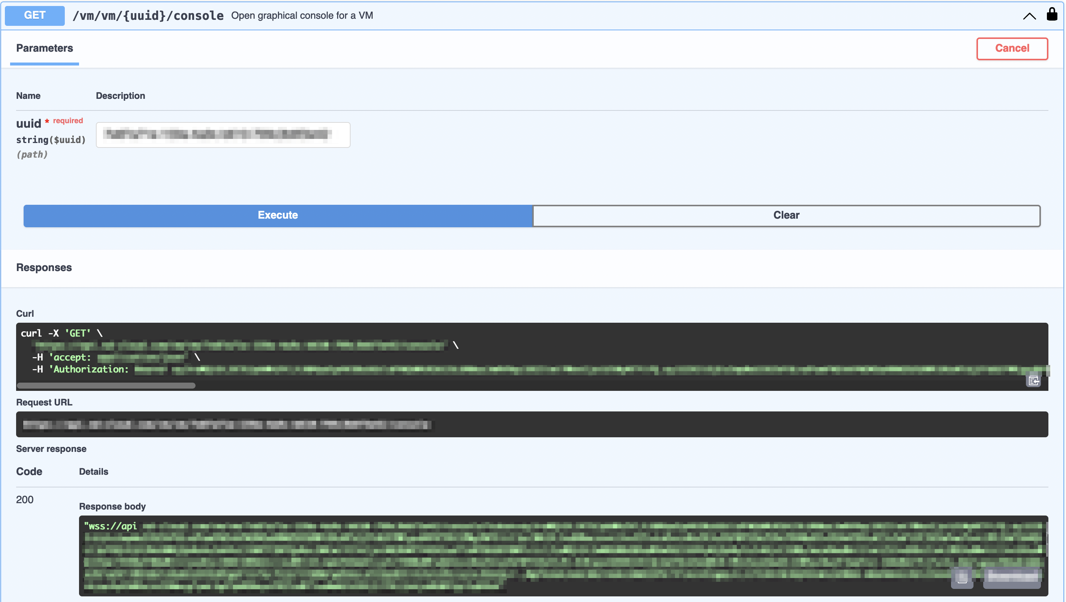This screenshot has width=1066, height=602.
Task: Copy the curl command to clipboard
Action: [1033, 380]
